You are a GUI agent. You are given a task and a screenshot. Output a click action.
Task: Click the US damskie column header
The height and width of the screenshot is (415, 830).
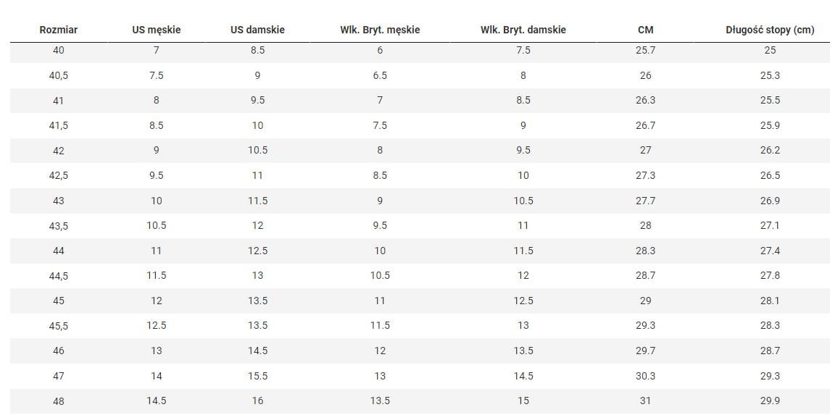click(x=257, y=30)
